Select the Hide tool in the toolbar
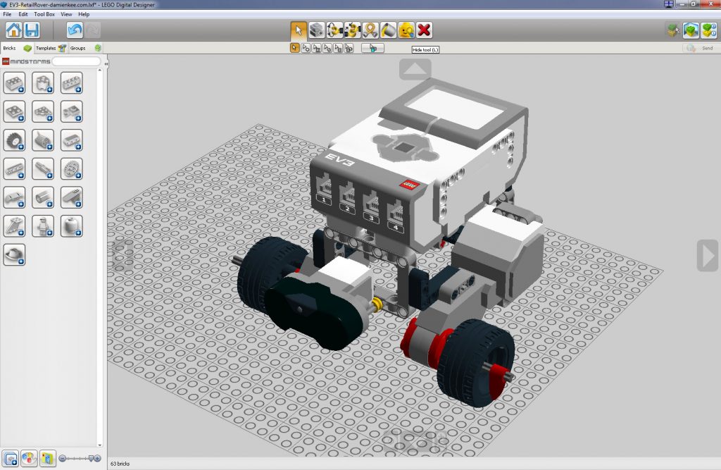This screenshot has height=470, width=721. 406,30
